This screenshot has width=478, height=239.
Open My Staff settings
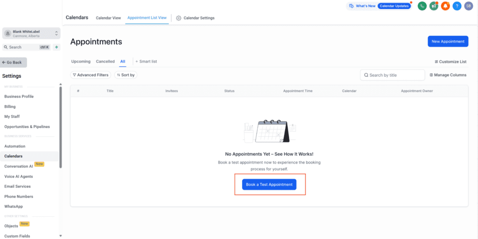(x=12, y=116)
